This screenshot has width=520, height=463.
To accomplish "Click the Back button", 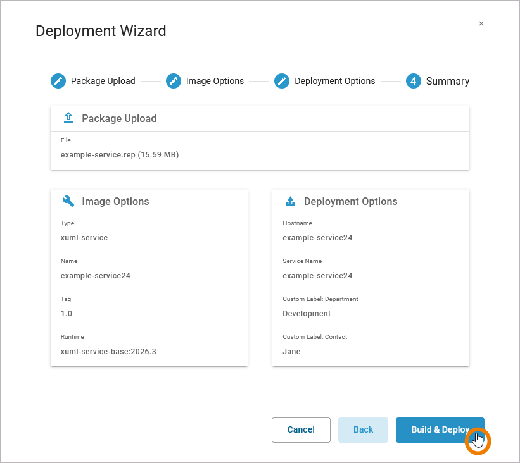I will 363,429.
